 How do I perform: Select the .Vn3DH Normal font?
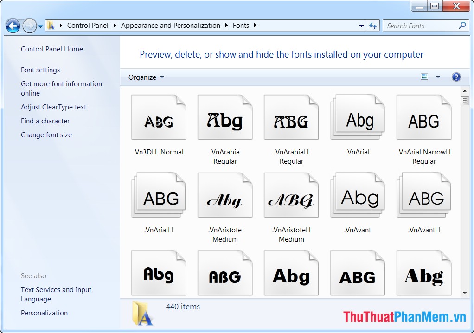pyautogui.click(x=158, y=117)
